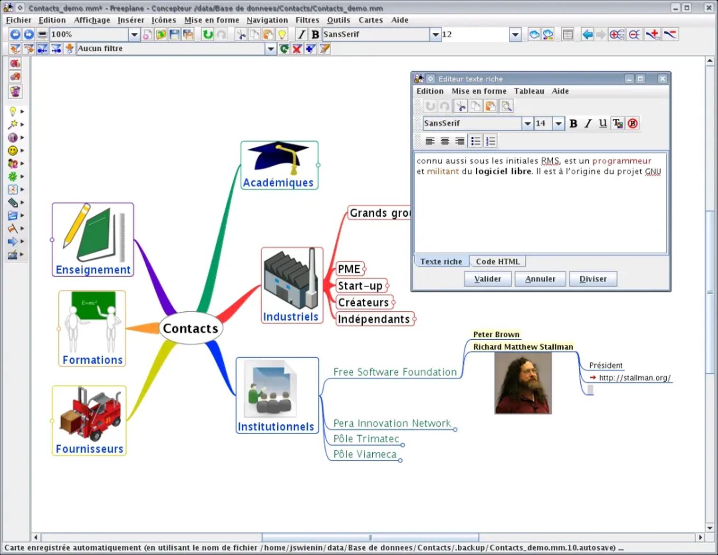718x555 pixels.
Task: Click the remove formatting icon in rich text editor
Action: pyautogui.click(x=633, y=124)
